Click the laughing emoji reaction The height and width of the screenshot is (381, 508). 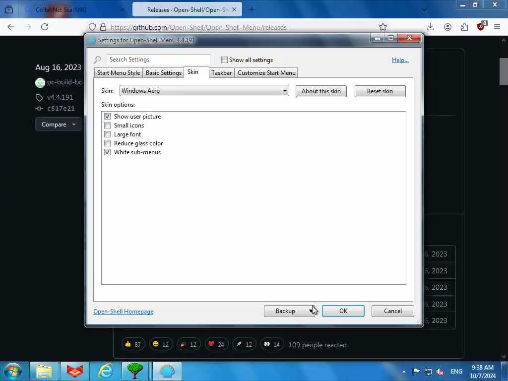coord(161,344)
